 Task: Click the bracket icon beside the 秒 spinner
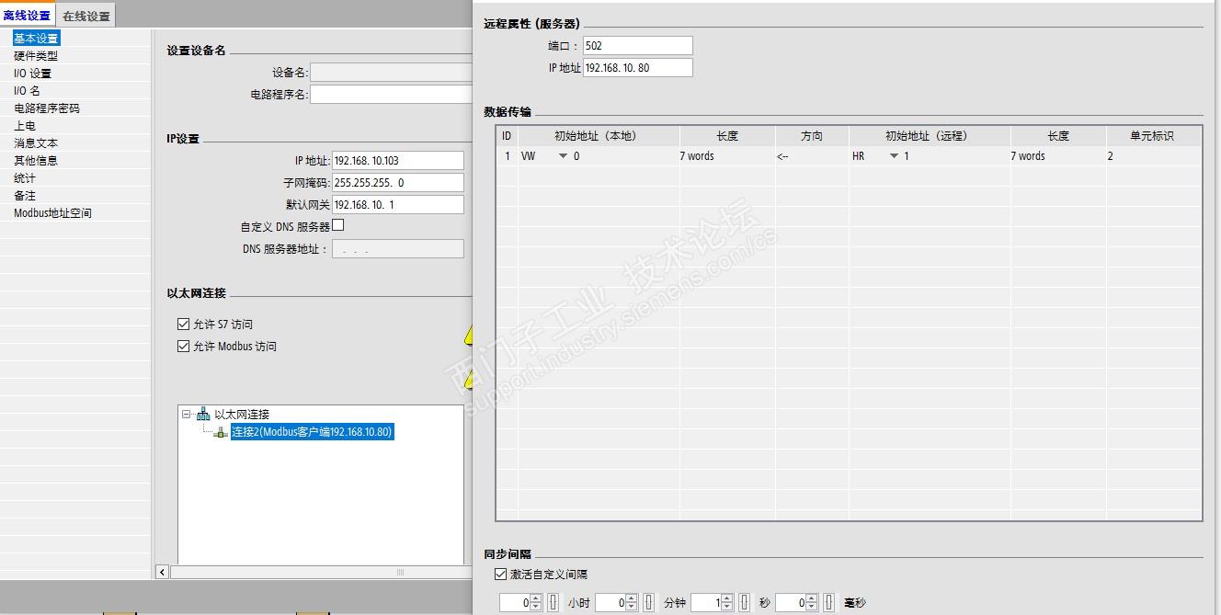click(x=745, y=603)
